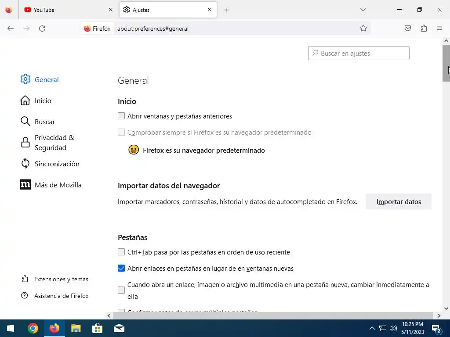
Task: Open the Inicio settings category
Action: (x=36, y=100)
